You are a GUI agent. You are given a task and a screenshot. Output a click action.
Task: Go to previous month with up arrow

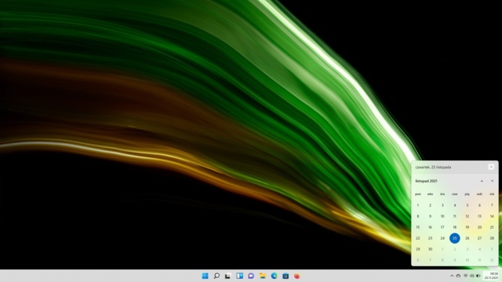pos(482,181)
